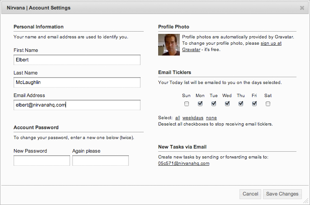The width and height of the screenshot is (310, 205).
Task: Click the Gravatar profile photo thumbnail
Action: (x=169, y=44)
